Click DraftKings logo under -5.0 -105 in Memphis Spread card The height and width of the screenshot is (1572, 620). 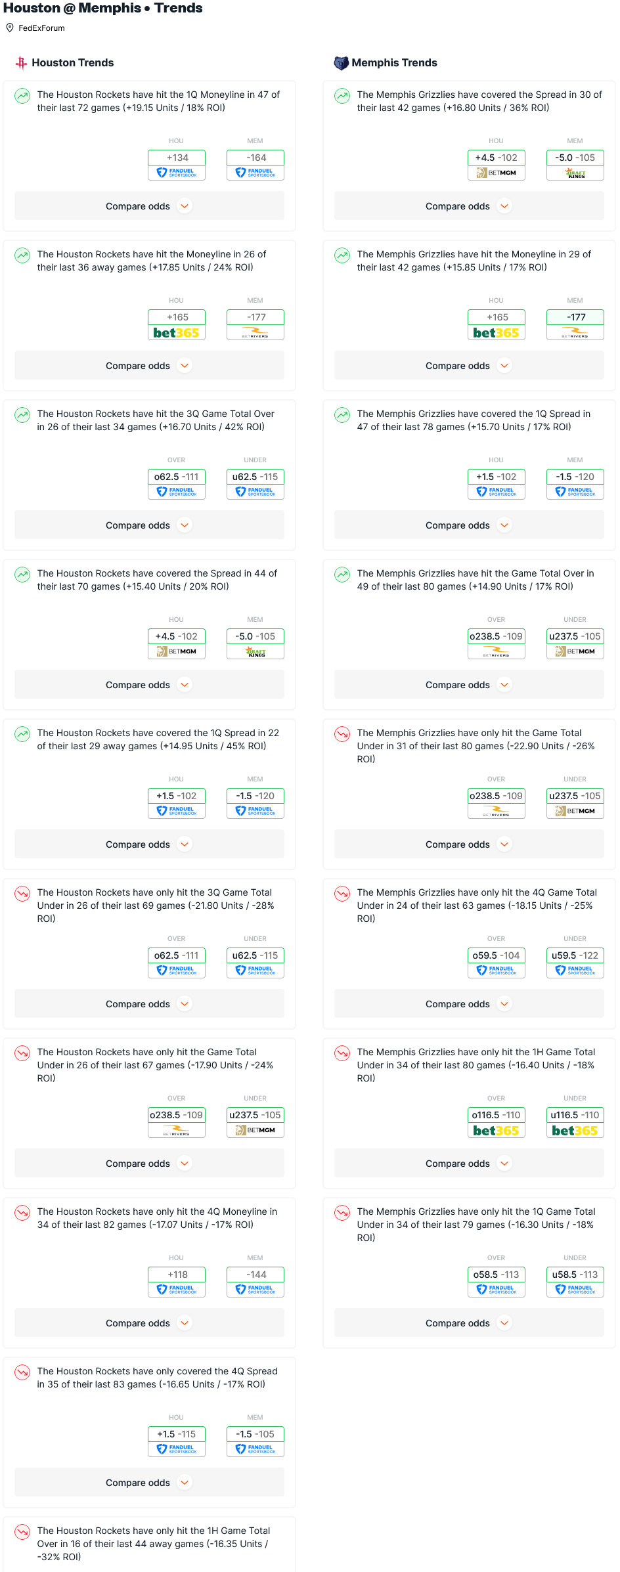point(575,173)
